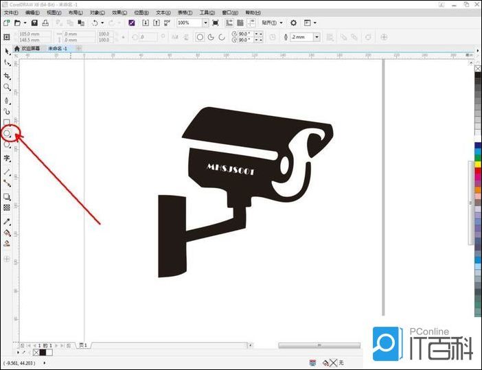Open the 贴齐 (Snap to) dropdown

coord(272,23)
